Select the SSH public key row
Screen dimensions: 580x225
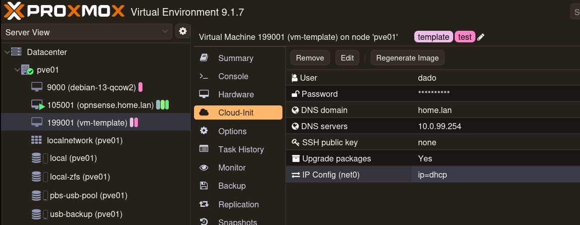tap(433, 142)
